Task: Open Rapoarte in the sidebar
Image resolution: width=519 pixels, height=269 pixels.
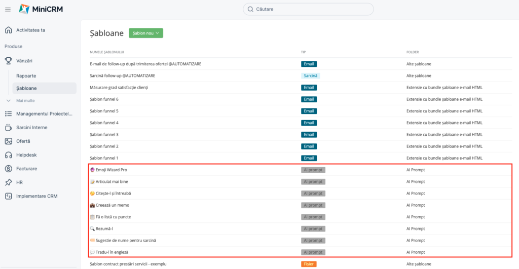Action: pyautogui.click(x=26, y=76)
